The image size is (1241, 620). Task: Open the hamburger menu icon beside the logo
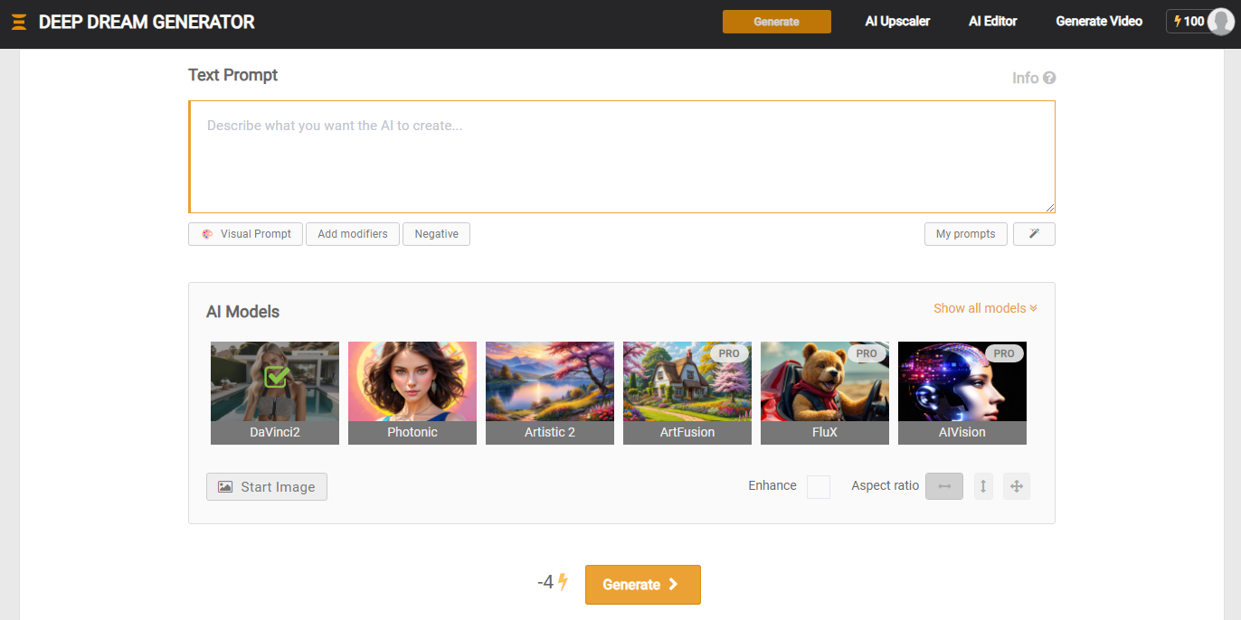[19, 22]
